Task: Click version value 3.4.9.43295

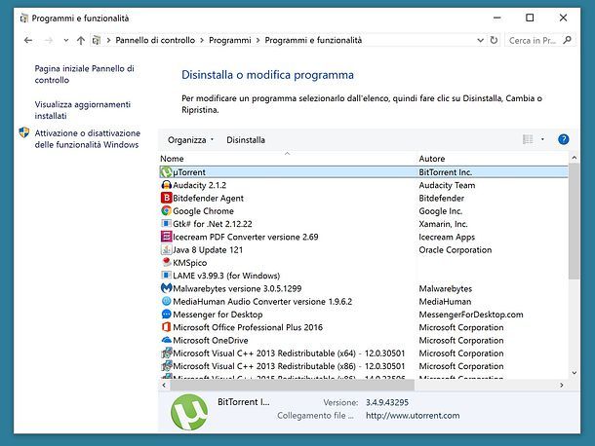Action: point(387,402)
